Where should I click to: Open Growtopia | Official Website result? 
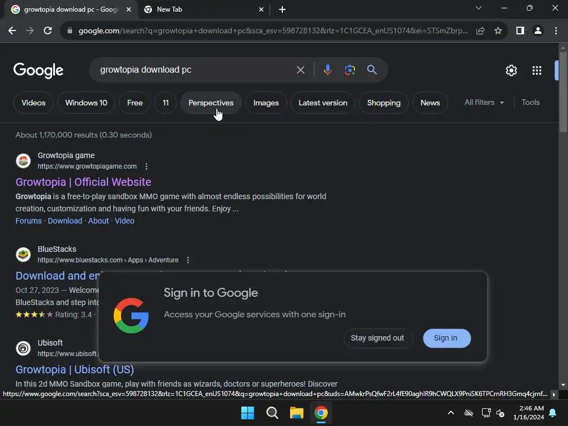[83, 182]
